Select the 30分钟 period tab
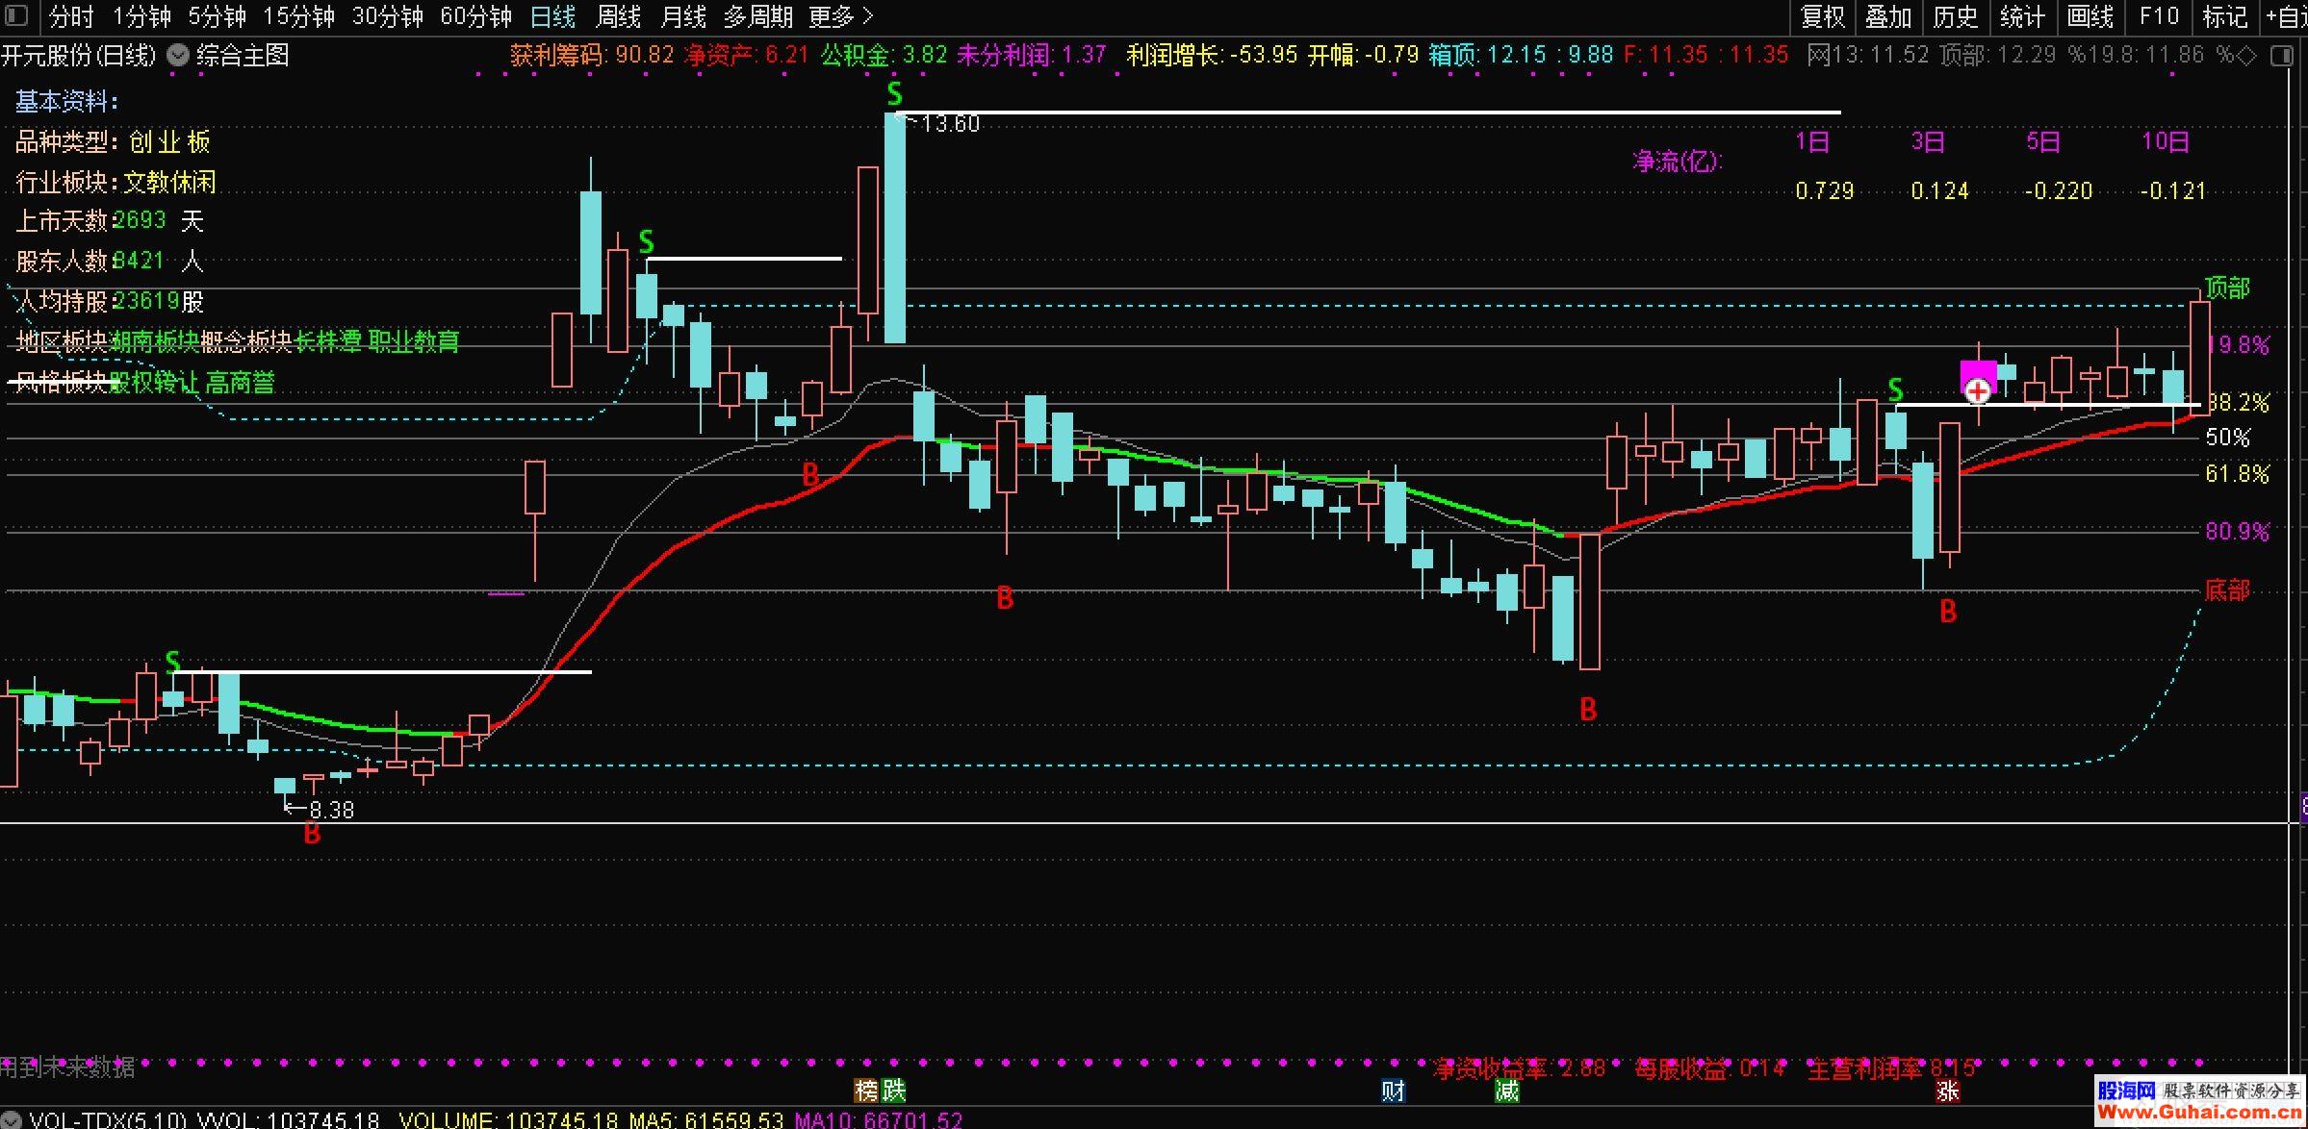 click(x=387, y=16)
